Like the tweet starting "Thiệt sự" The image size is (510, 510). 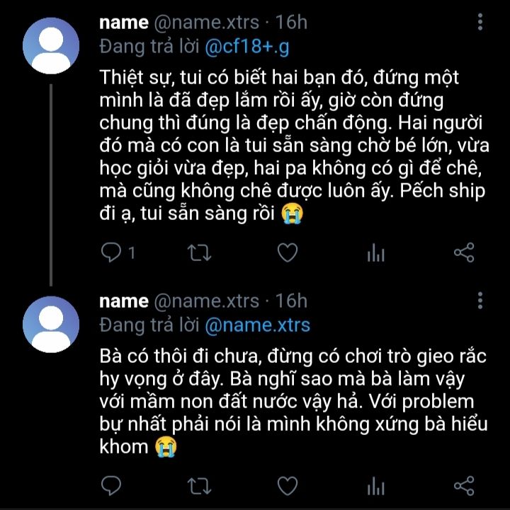(287, 253)
